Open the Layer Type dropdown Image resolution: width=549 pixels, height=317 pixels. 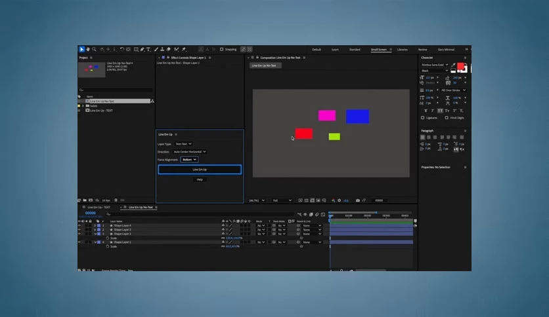183,144
